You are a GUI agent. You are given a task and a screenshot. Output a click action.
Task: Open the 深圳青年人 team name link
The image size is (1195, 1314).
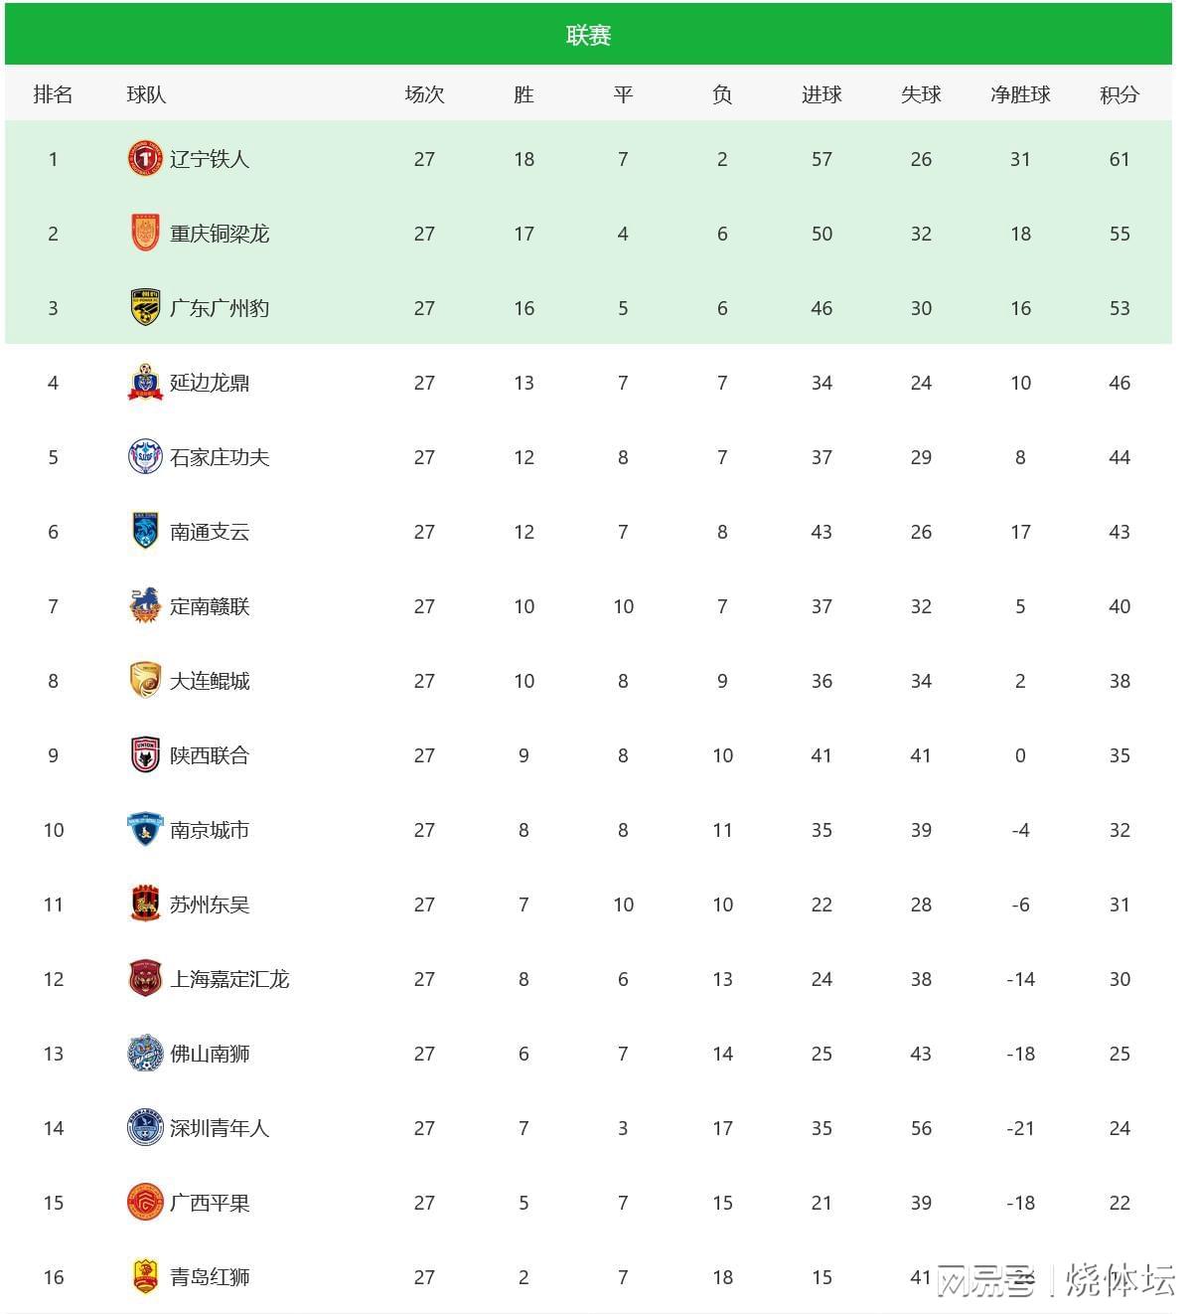click(x=220, y=1128)
